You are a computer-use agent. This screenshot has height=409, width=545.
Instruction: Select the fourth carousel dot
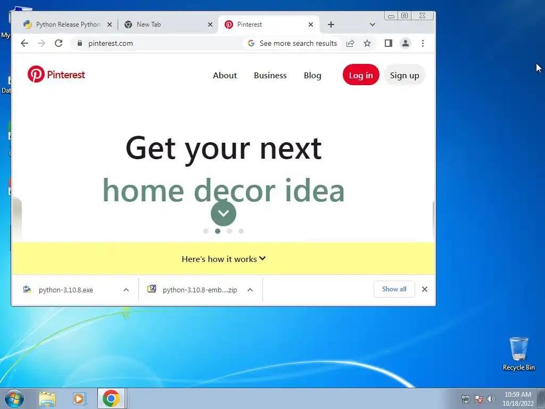(241, 231)
